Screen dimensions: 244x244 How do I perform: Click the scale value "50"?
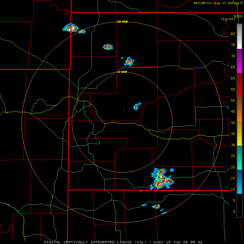(x=233, y=101)
